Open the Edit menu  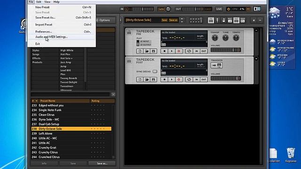[x=39, y=2]
